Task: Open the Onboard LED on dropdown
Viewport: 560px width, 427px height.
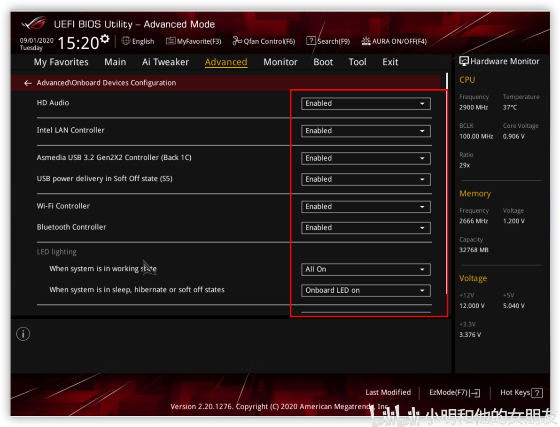Action: 366,291
